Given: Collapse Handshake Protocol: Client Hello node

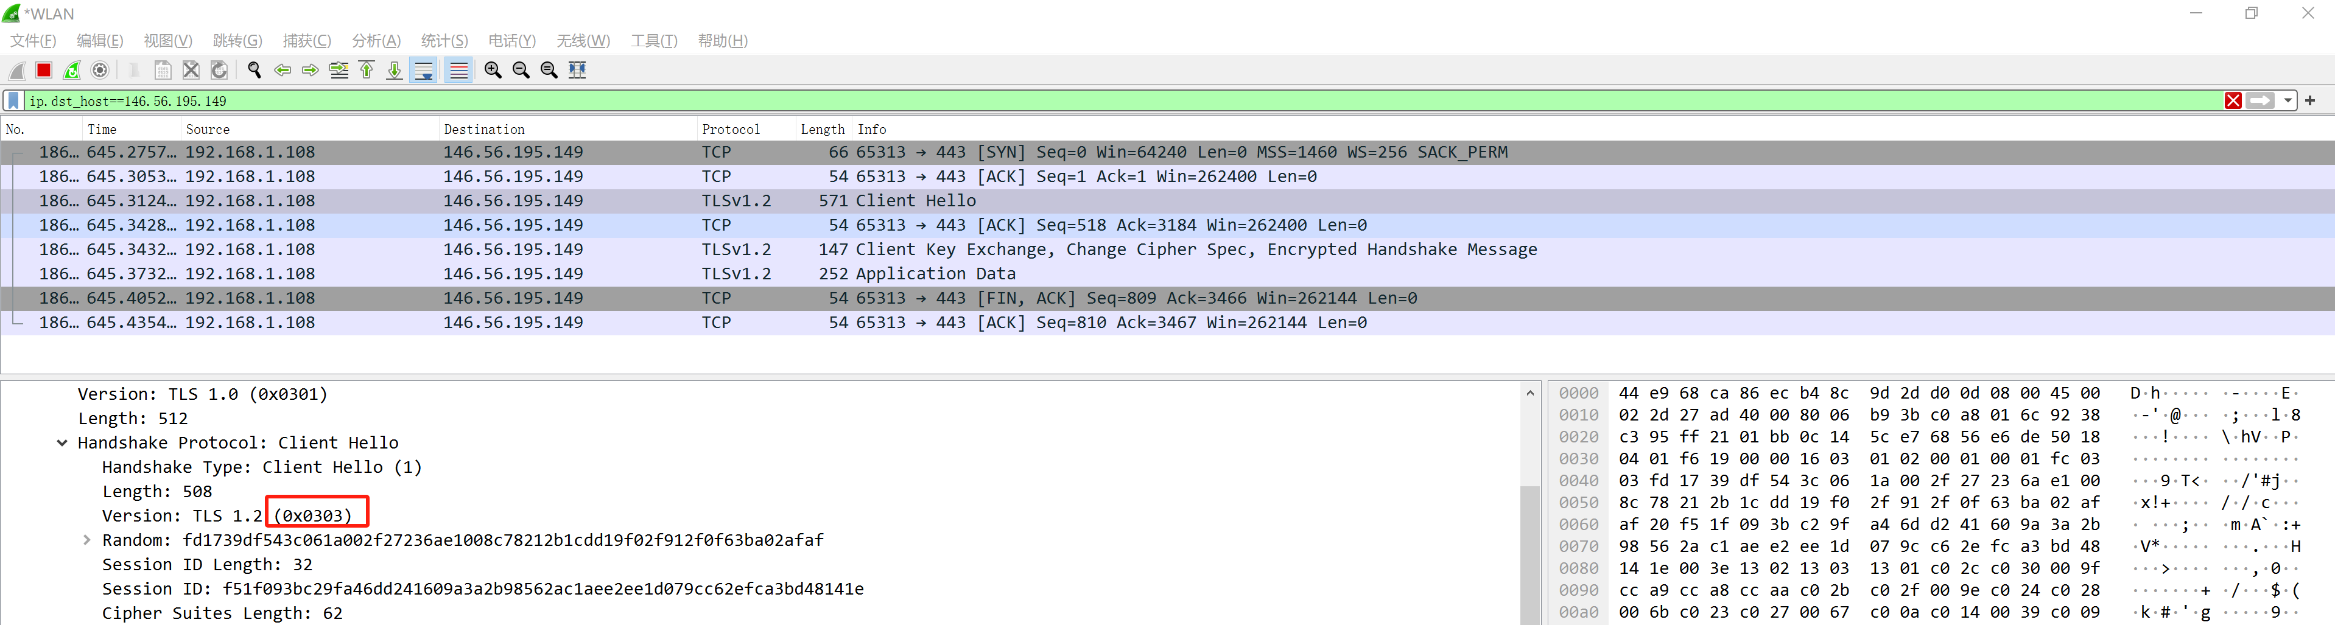Looking at the screenshot, I should click(x=61, y=443).
